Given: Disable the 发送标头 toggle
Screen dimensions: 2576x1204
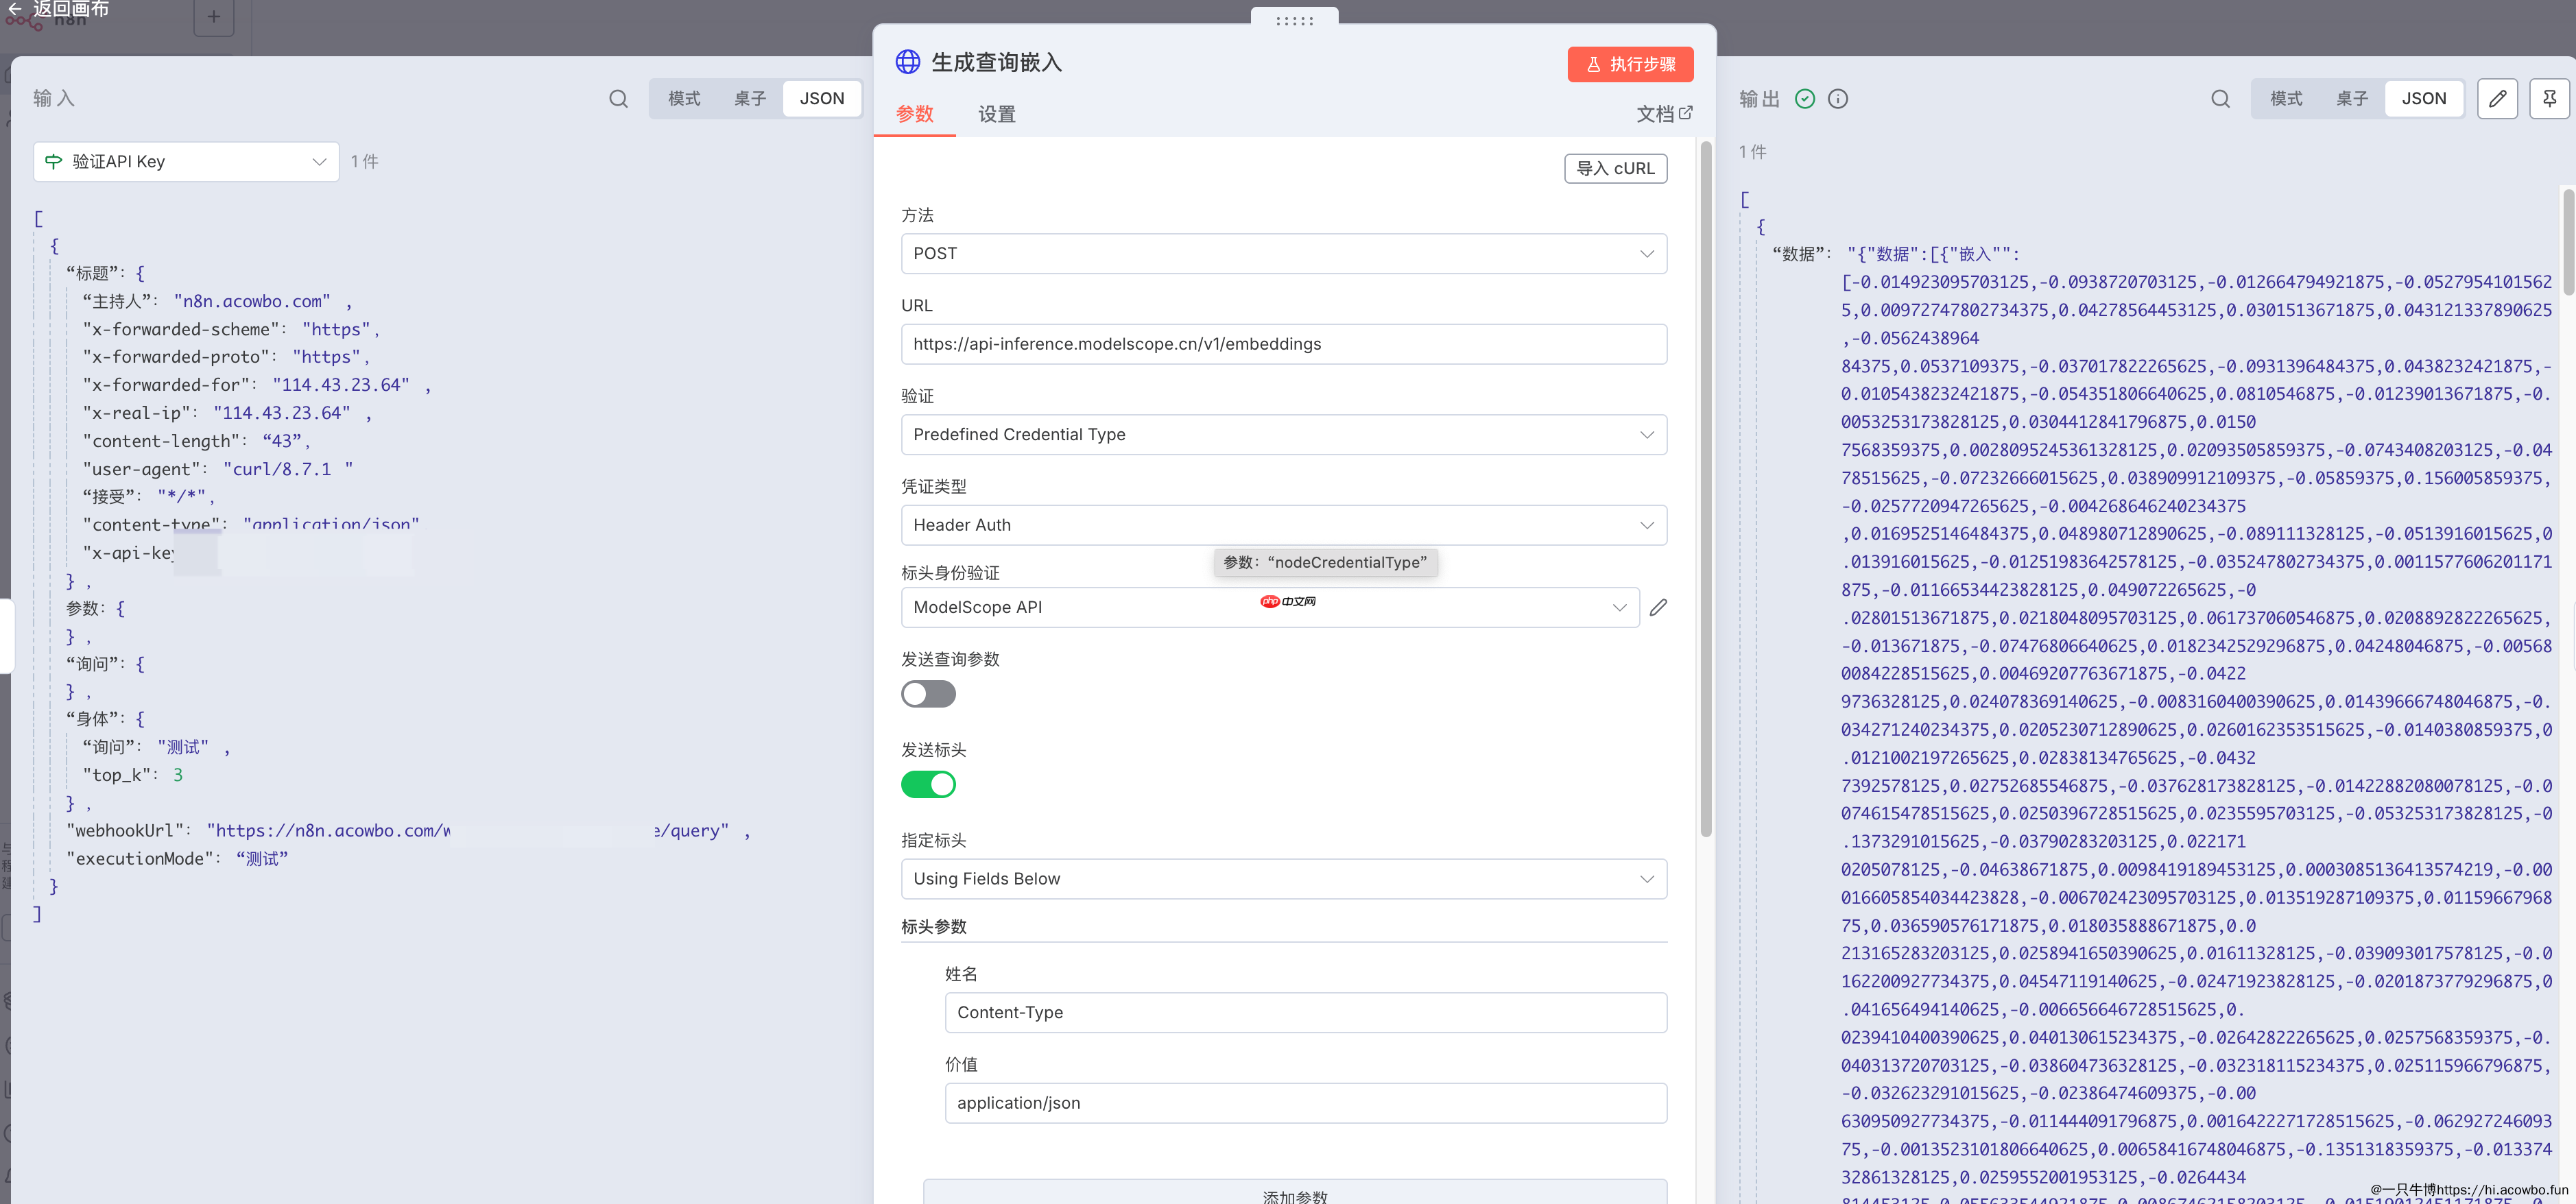Looking at the screenshot, I should [928, 784].
